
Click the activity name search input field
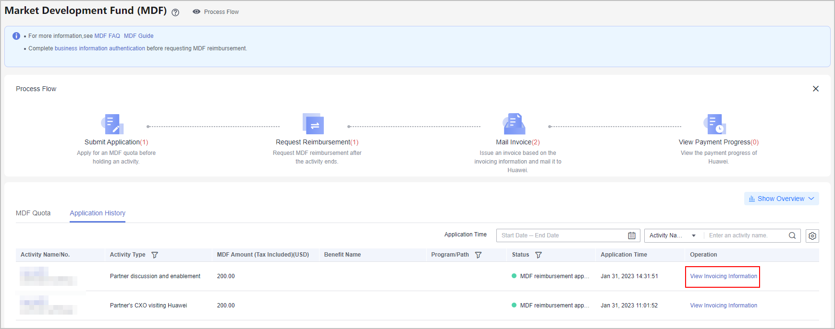coord(746,235)
